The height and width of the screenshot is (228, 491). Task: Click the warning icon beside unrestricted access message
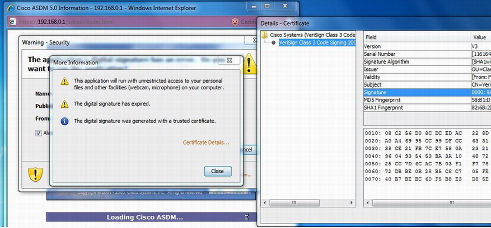[x=64, y=82]
